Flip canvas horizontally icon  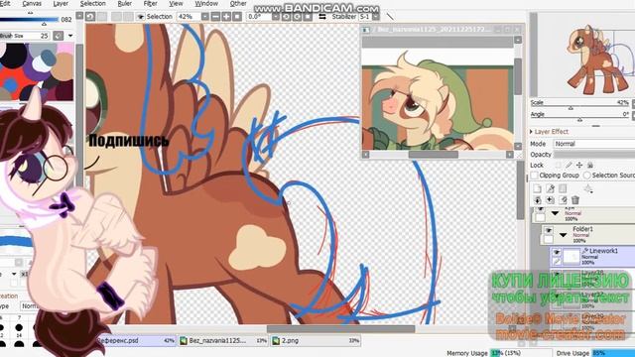click(322, 17)
